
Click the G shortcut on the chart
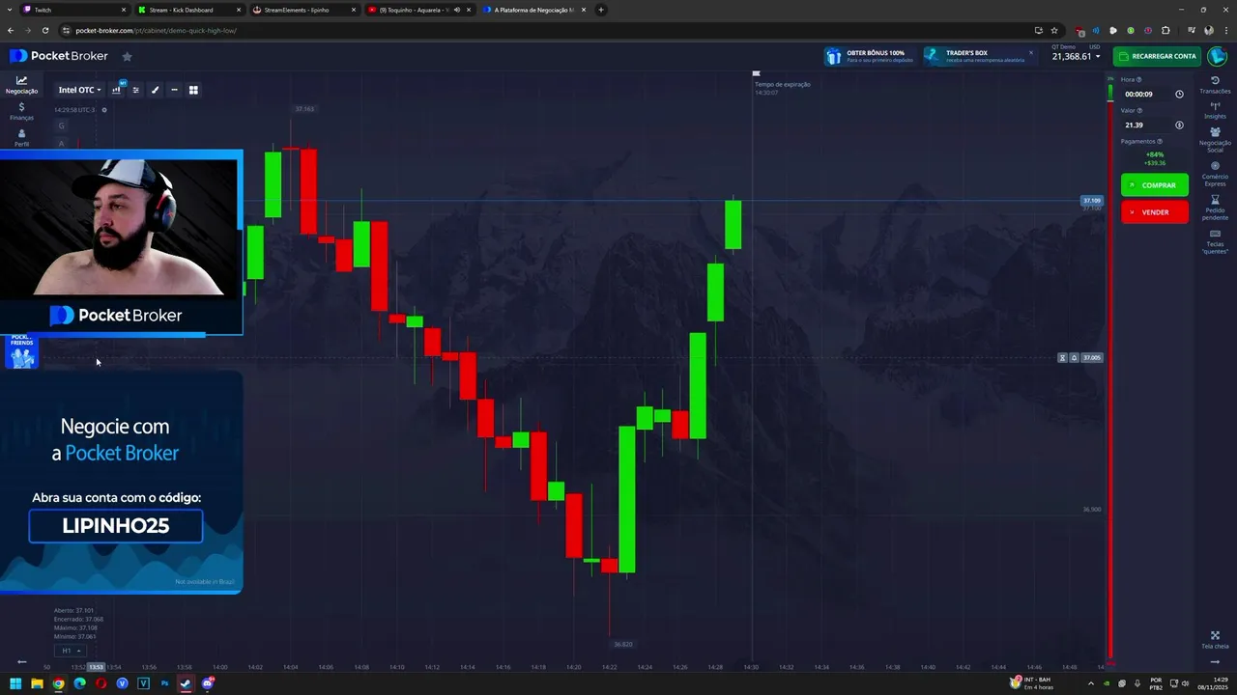pos(62,125)
